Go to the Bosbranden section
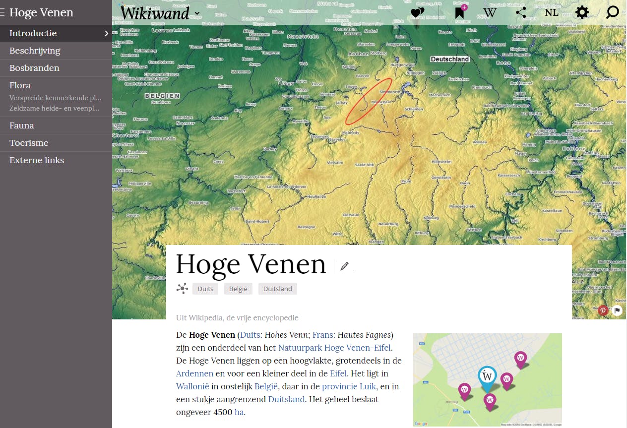627x428 pixels. coord(34,68)
